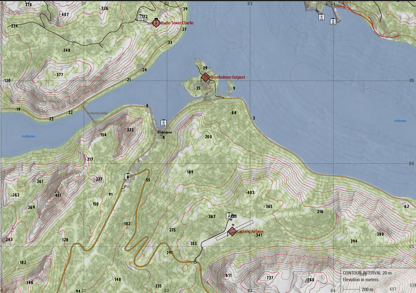Click the Bremholmen Outpost red diamond marker

[205, 77]
